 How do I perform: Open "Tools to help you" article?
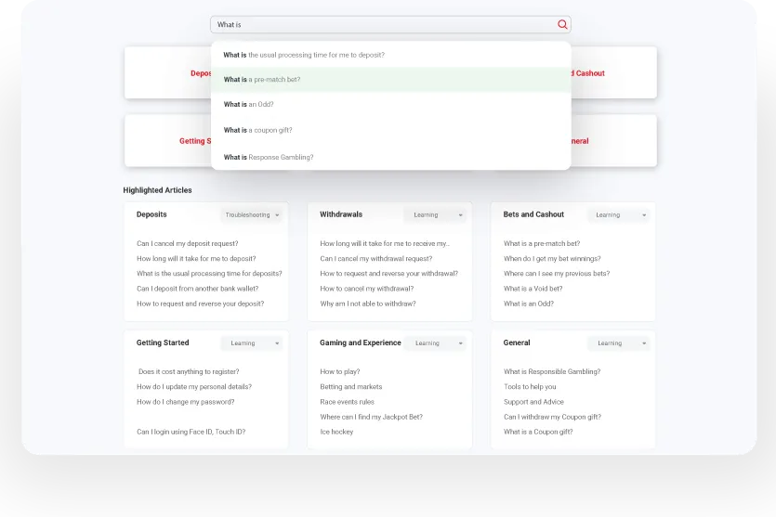pyautogui.click(x=530, y=387)
